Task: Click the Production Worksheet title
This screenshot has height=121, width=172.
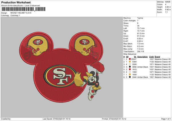Action: [16, 2]
